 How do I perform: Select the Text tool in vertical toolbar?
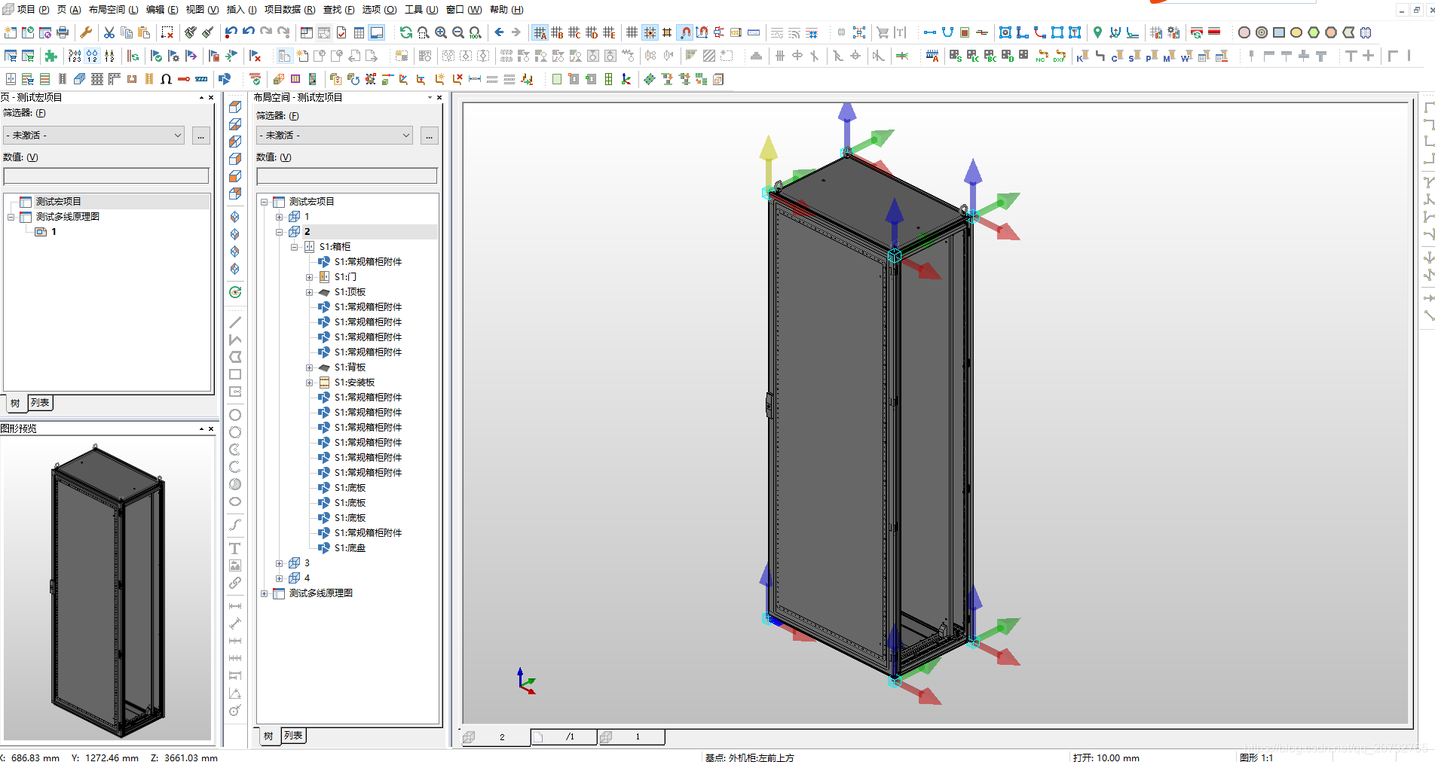(x=235, y=548)
